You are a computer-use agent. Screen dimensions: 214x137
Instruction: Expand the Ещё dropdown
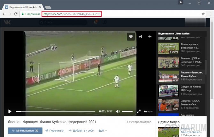(103, 131)
